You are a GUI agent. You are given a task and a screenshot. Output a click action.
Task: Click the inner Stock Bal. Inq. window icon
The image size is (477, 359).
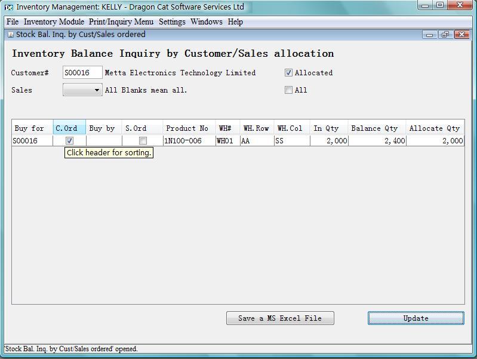[11, 35]
